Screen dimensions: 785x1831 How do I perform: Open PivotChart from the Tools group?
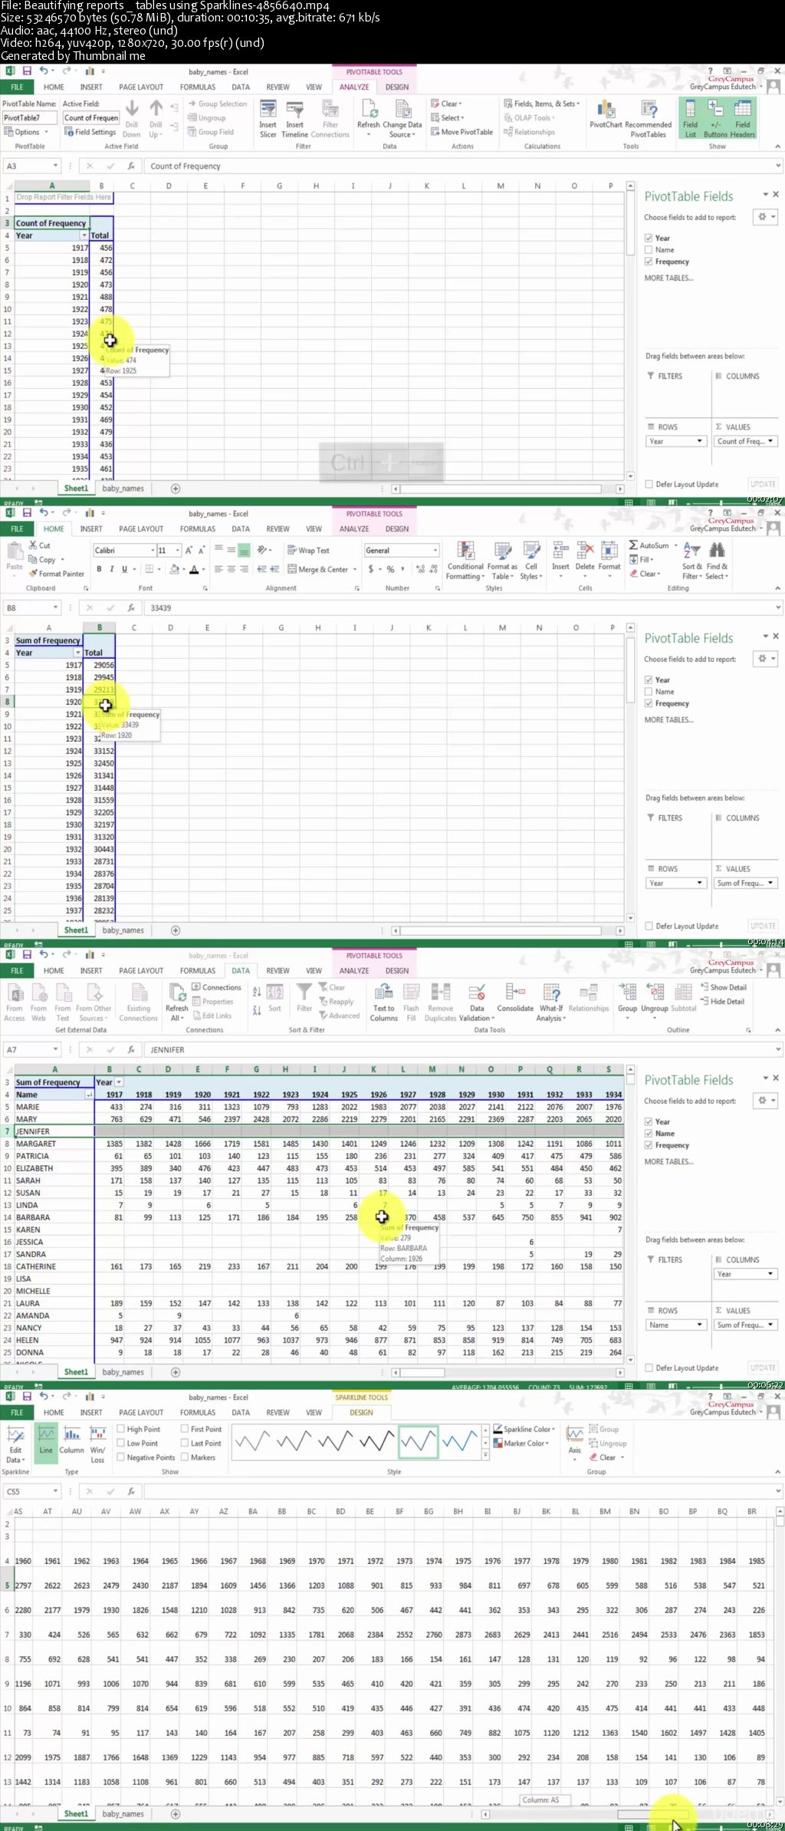(x=606, y=114)
